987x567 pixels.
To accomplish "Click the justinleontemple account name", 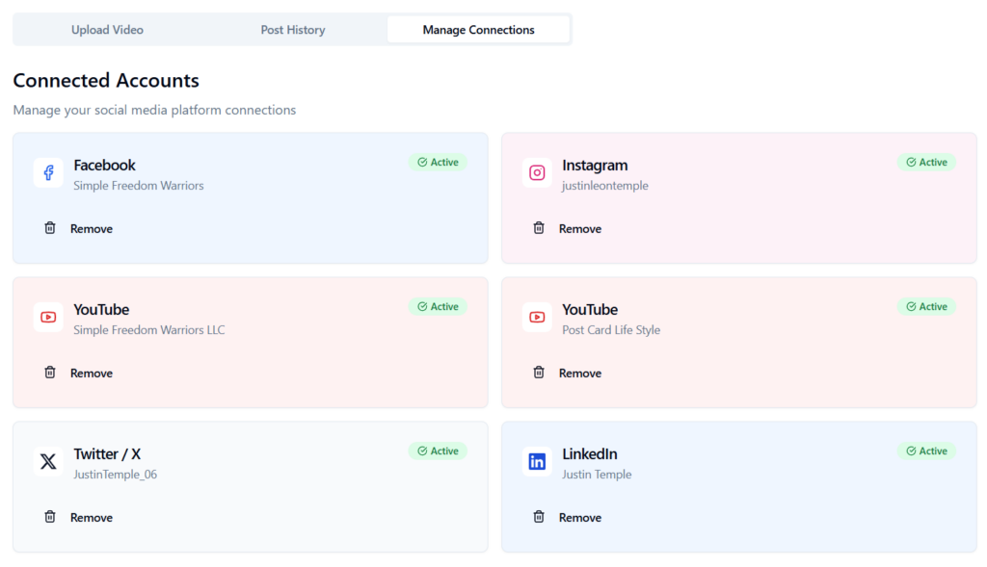I will pos(604,186).
